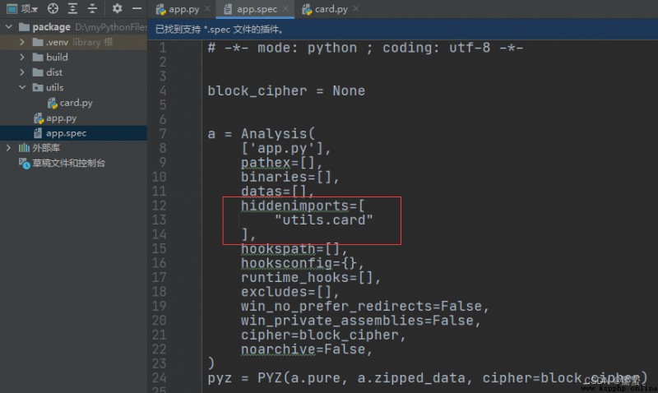The height and width of the screenshot is (393, 658).
Task: Expand the build folder
Action: [x=22, y=57]
